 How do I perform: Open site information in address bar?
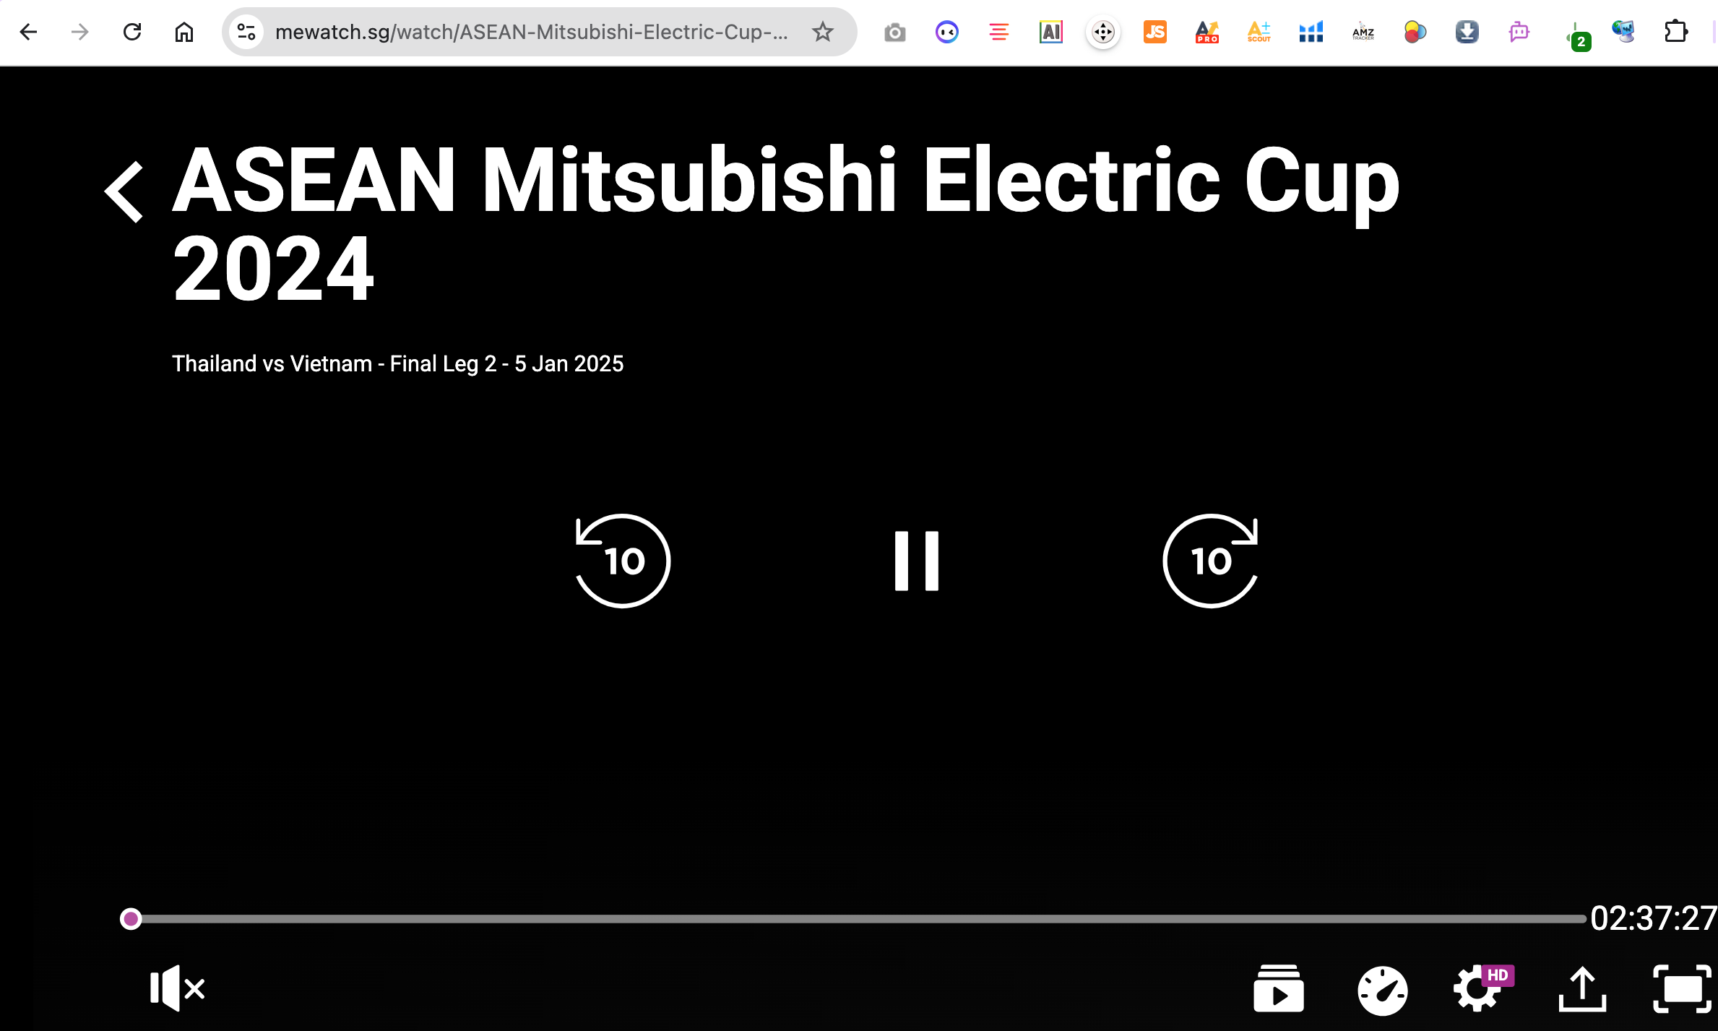(246, 32)
